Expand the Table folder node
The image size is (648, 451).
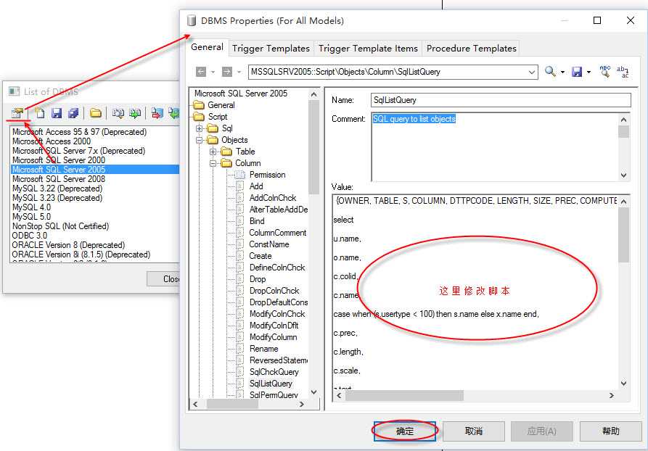pos(213,152)
